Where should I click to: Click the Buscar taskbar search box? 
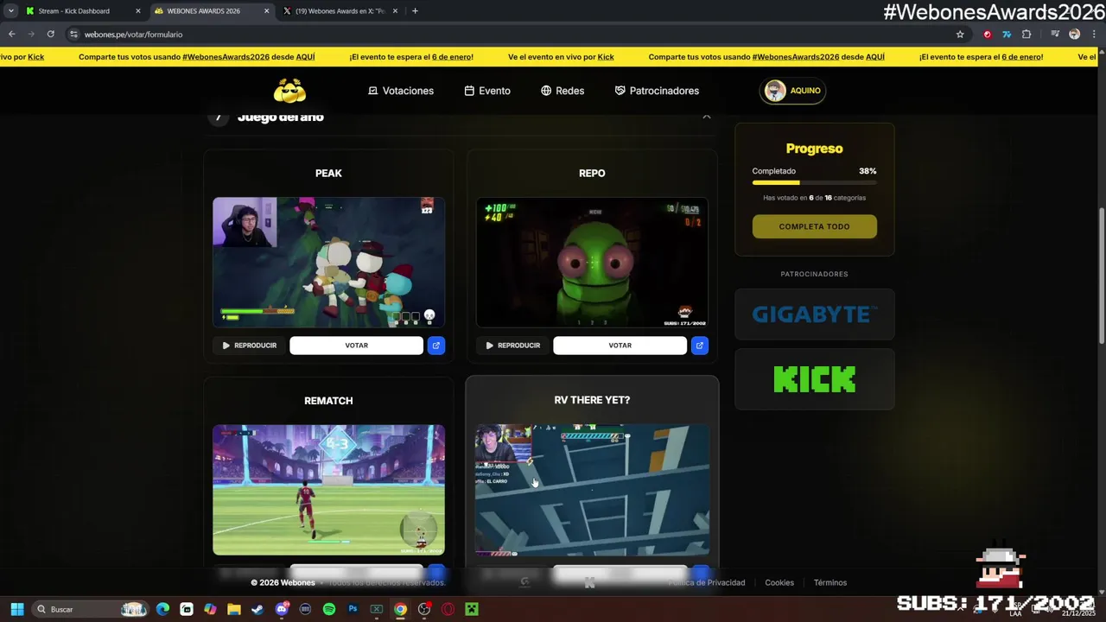point(91,609)
